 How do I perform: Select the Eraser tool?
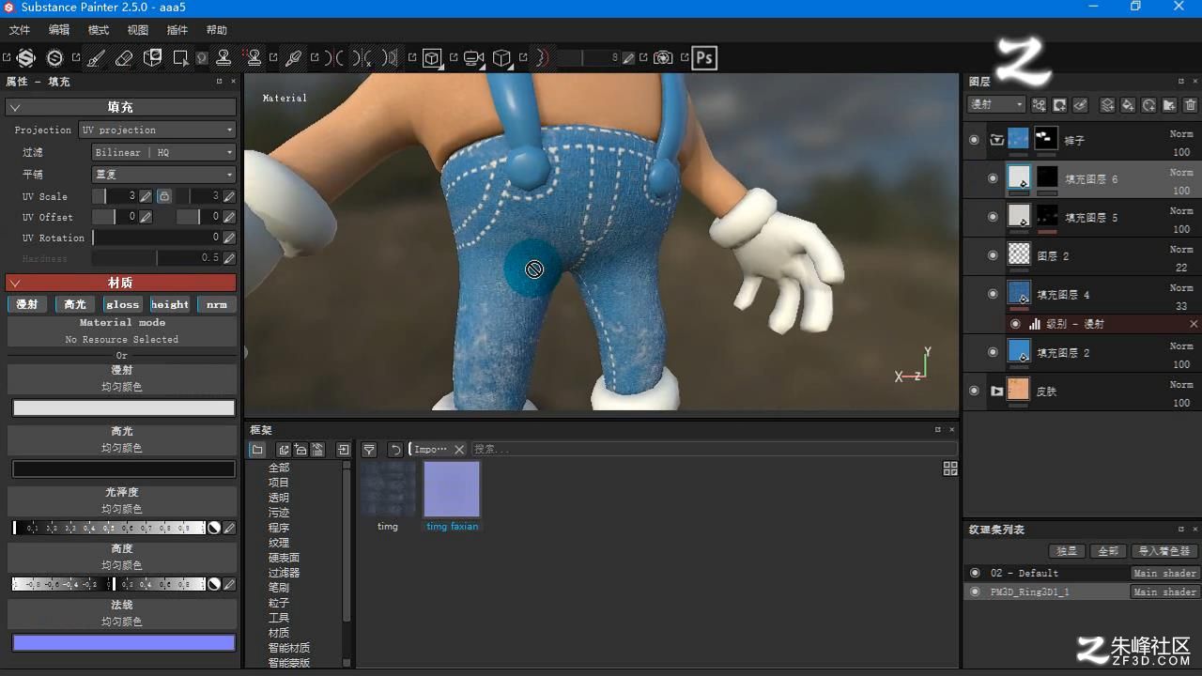(x=124, y=58)
